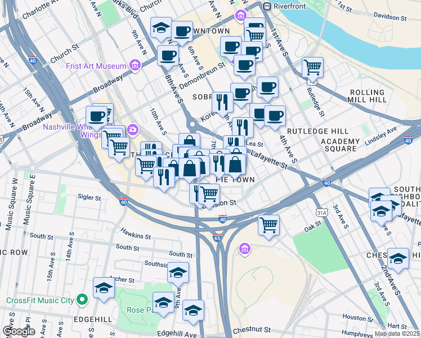Select the shopping cart marker near Oak St
This screenshot has height=338, width=421.
[x=269, y=226]
